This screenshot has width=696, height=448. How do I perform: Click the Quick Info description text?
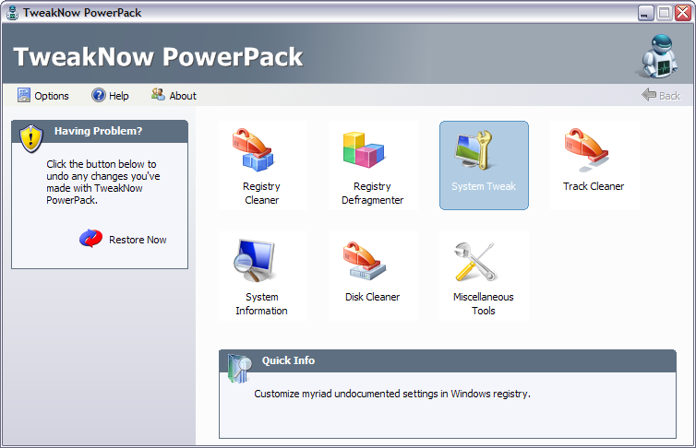[x=392, y=394]
